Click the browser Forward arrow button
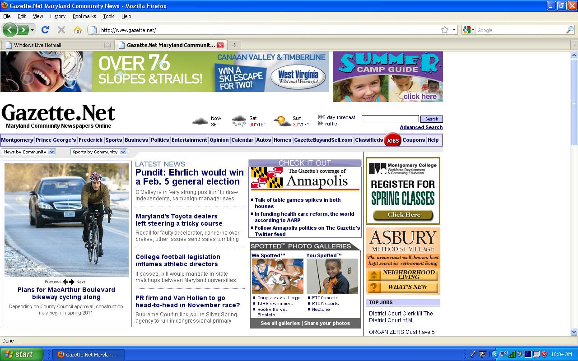Image resolution: width=578 pixels, height=361 pixels. coord(23,30)
